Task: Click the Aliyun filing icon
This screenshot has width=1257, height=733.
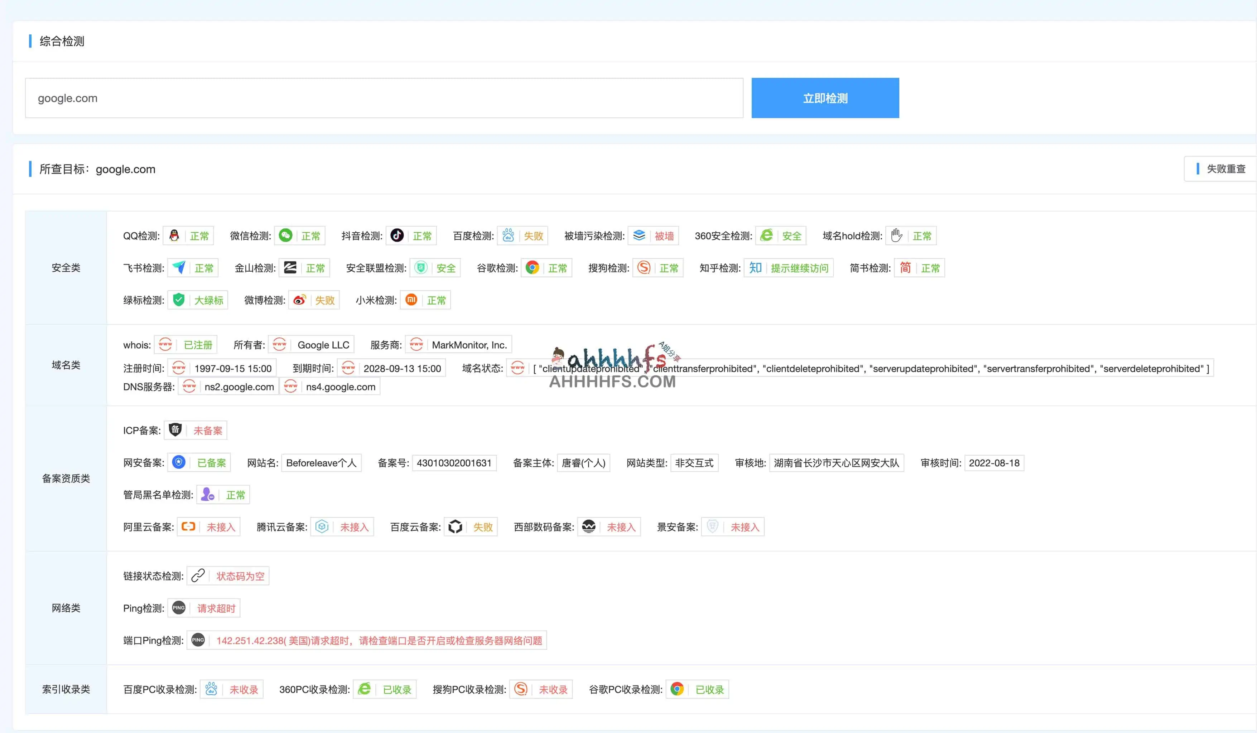Action: click(x=188, y=526)
